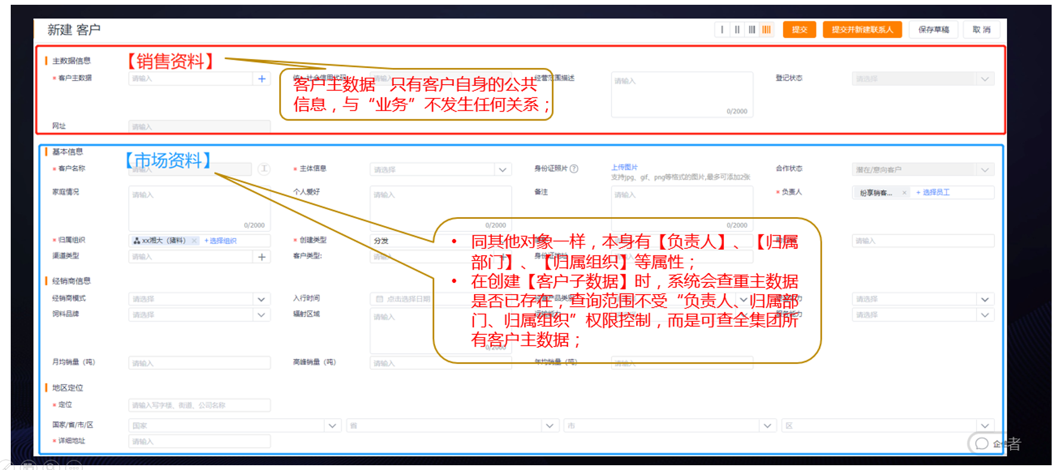This screenshot has width=1057, height=470.
Task: Click the organization icon in xx湘大 tag
Action: click(x=137, y=241)
